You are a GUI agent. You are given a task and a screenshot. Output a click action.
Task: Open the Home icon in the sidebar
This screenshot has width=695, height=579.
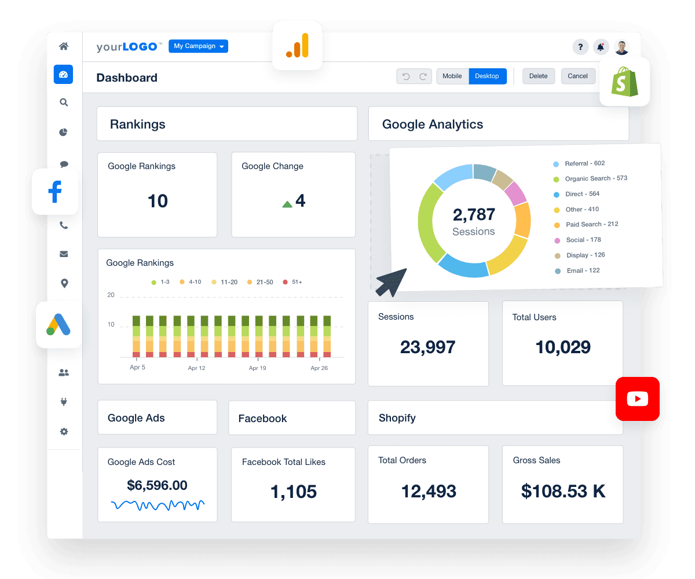click(63, 46)
